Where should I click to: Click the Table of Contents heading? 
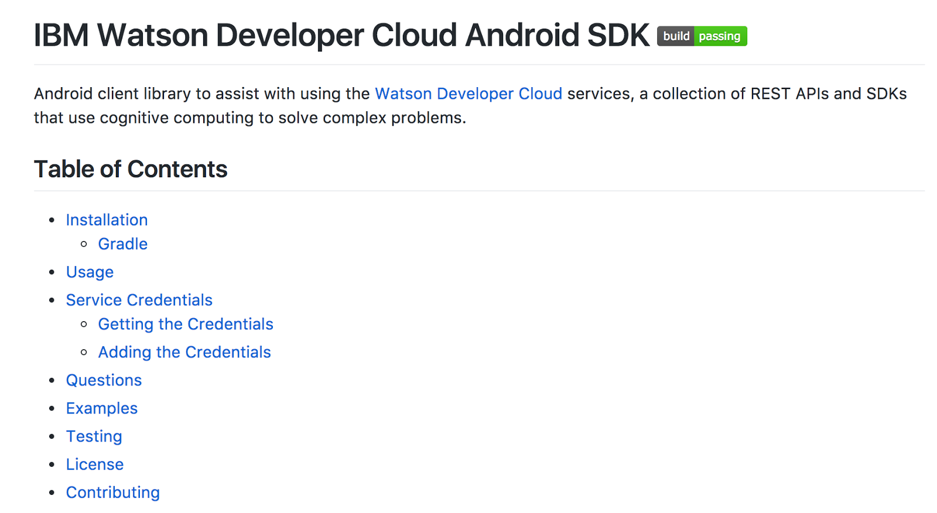131,169
